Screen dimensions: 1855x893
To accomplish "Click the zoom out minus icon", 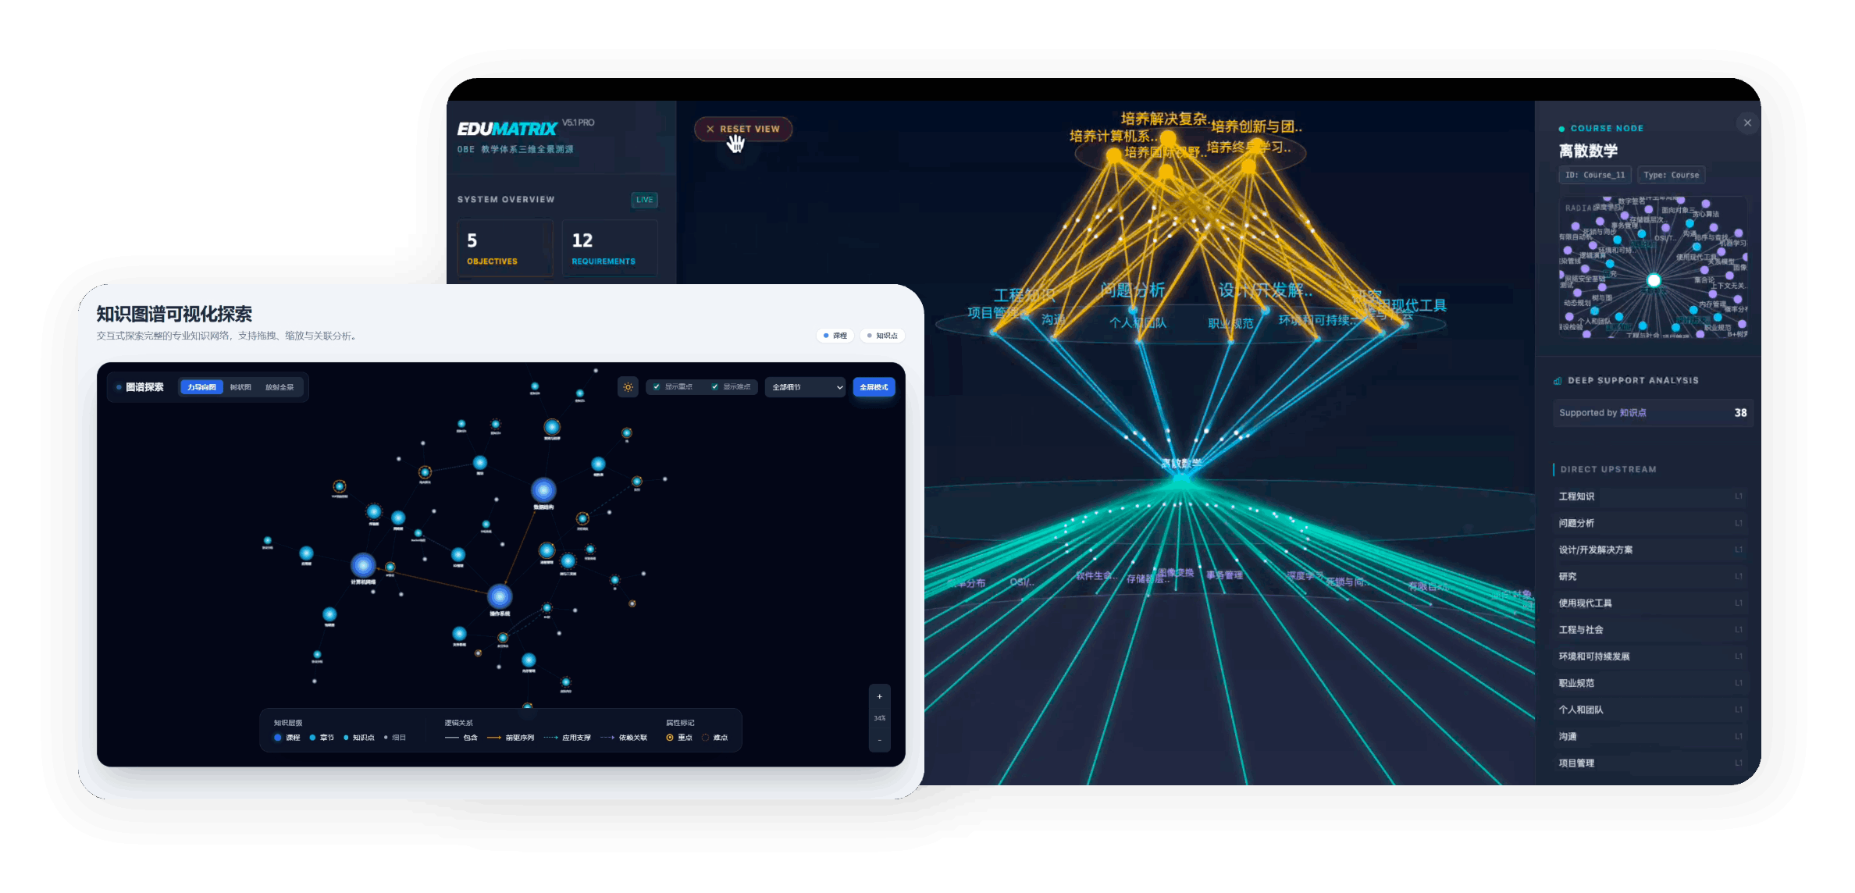I will pyautogui.click(x=879, y=740).
